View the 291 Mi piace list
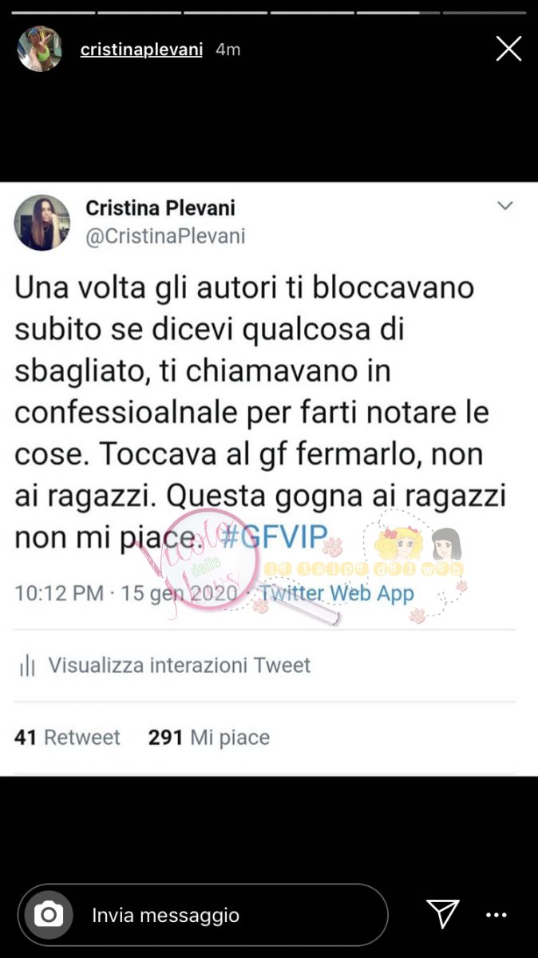 tap(209, 738)
